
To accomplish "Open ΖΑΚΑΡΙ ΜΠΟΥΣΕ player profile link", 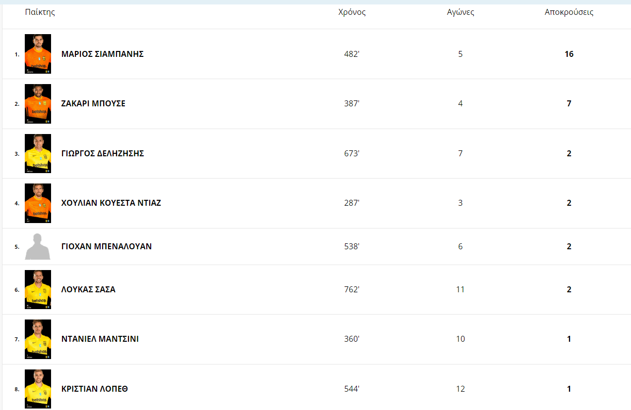I will [93, 103].
